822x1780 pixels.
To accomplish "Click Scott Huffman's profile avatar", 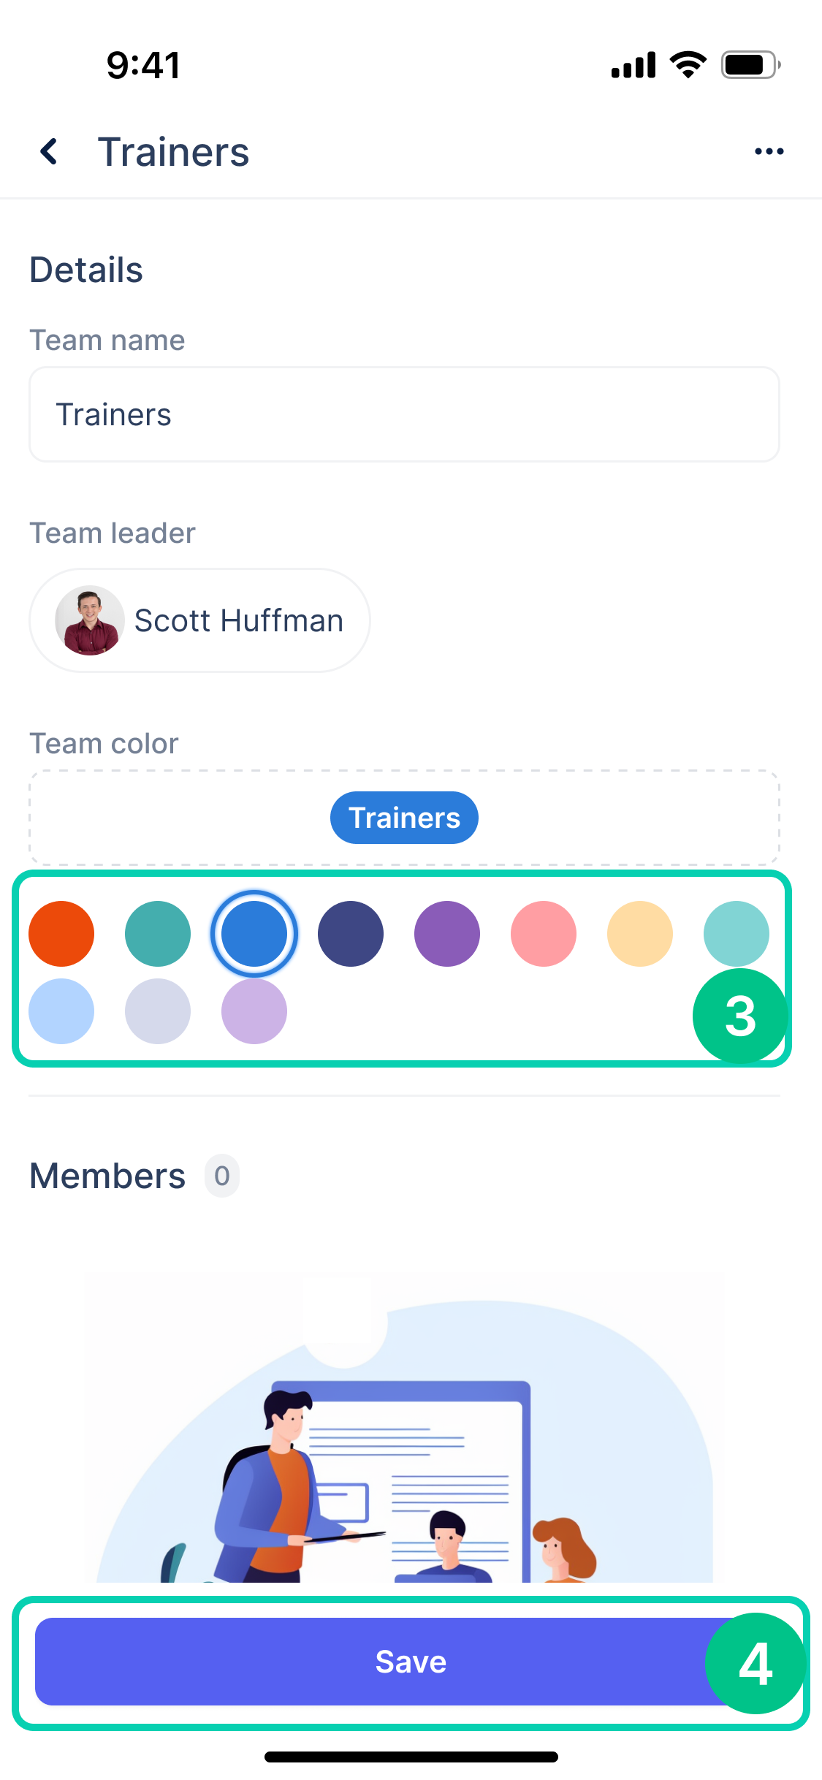I will point(88,620).
